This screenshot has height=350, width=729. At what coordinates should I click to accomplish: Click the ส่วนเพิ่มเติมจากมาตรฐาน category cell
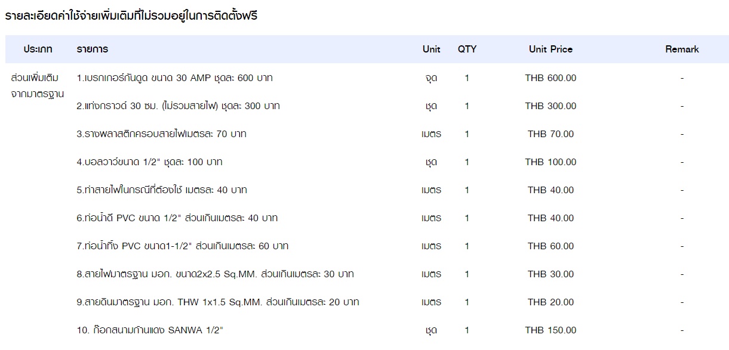38,86
